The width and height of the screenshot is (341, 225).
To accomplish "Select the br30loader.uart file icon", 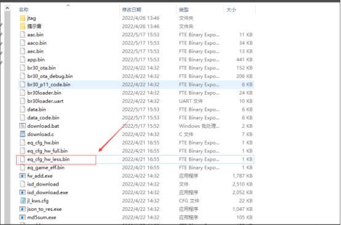I will (x=22, y=101).
